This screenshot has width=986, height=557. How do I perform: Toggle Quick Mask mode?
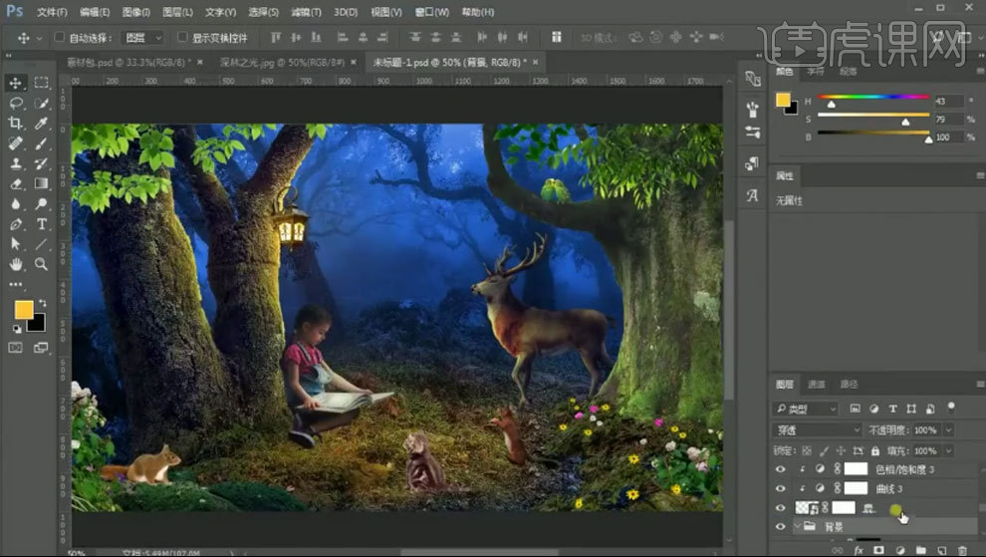coord(16,348)
